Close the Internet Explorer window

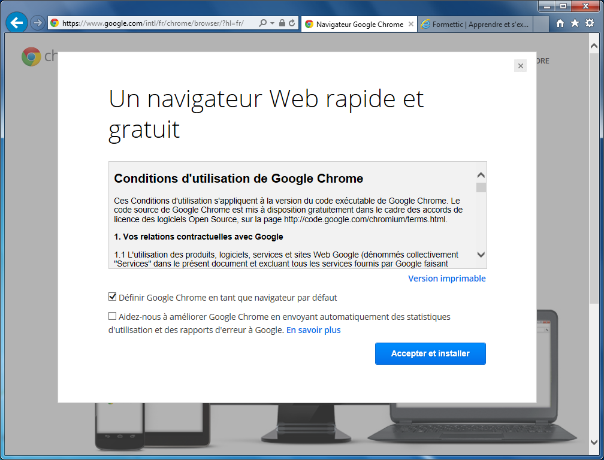coord(585,6)
